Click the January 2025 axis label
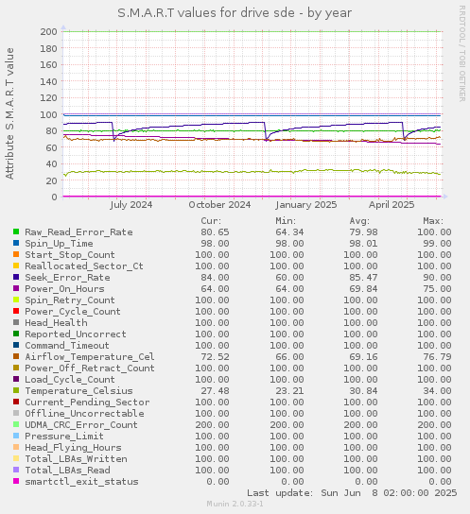The width and height of the screenshot is (470, 514). point(306,205)
